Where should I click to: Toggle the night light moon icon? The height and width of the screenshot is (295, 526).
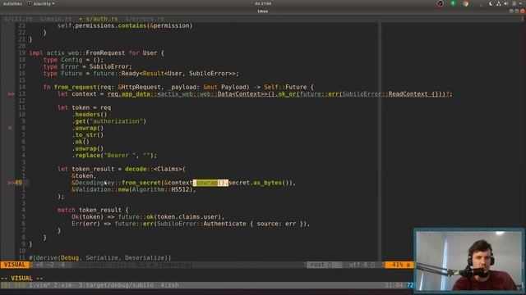491,3
